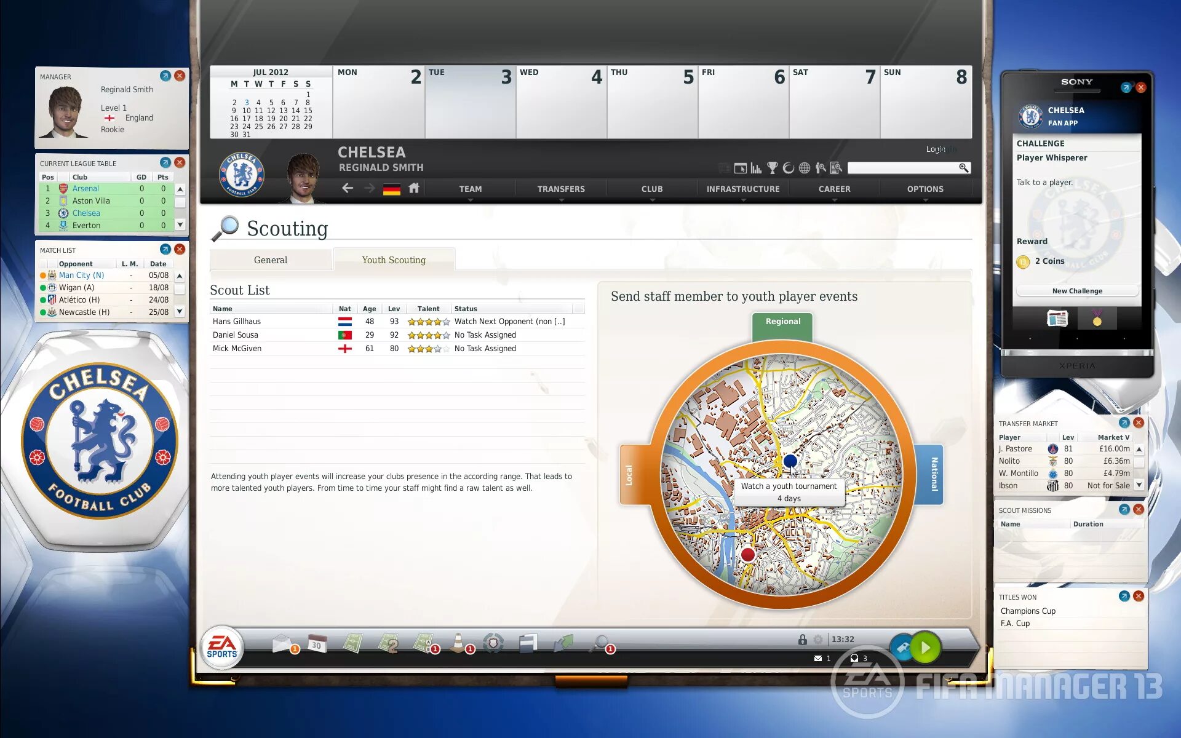The width and height of the screenshot is (1181, 738).
Task: Click the player search input field
Action: (x=902, y=168)
